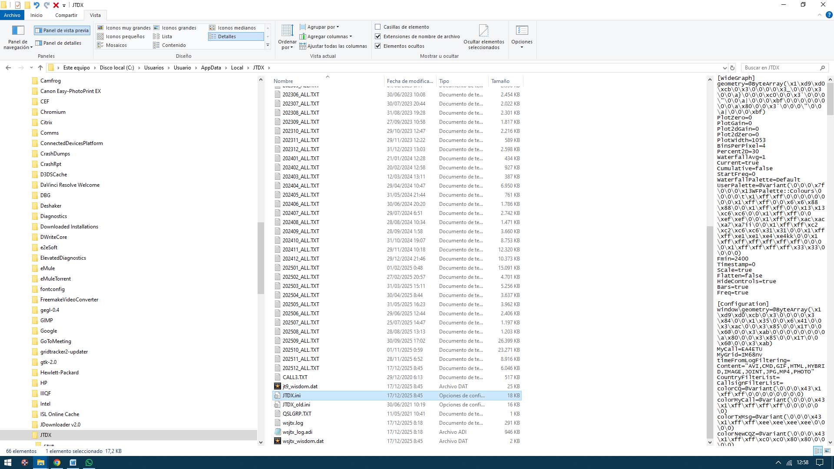Click the Panel de navegación icon
The image size is (834, 469).
[x=18, y=31]
